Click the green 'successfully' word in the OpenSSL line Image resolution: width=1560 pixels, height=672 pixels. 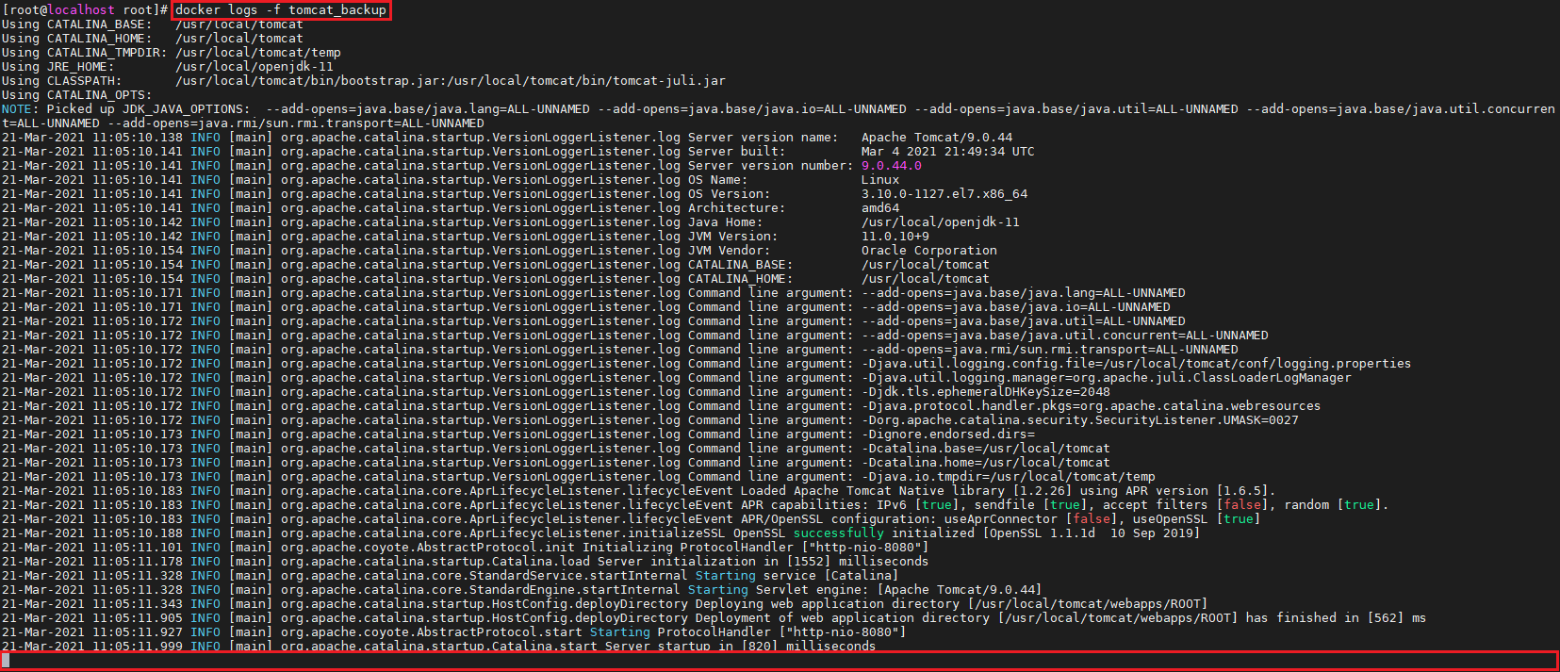point(839,533)
